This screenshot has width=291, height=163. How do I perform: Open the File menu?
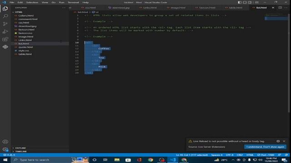[12, 2]
